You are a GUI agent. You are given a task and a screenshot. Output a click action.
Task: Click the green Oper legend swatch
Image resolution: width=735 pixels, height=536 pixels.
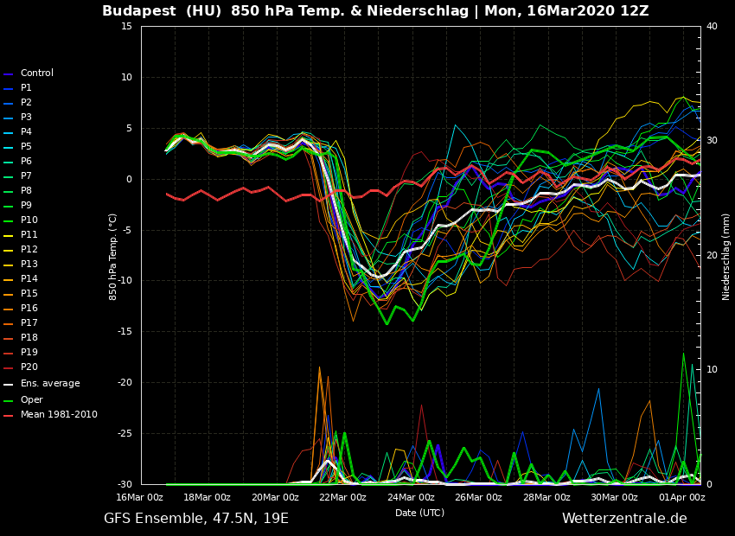coord(9,400)
